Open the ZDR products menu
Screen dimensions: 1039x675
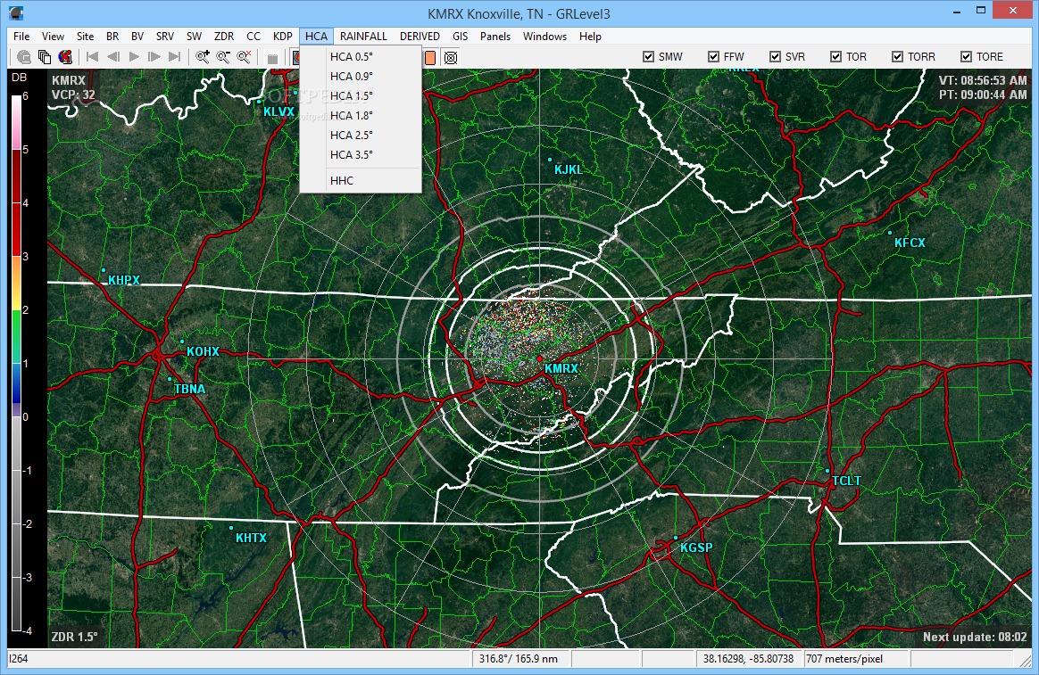tap(224, 37)
